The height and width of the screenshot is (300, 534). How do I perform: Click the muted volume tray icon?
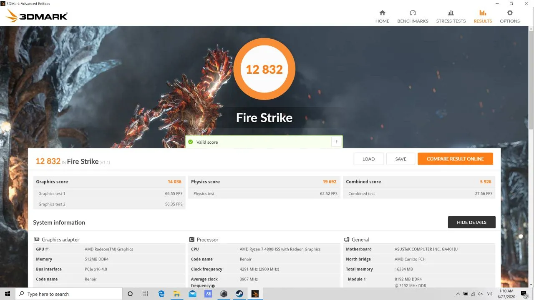(481, 294)
